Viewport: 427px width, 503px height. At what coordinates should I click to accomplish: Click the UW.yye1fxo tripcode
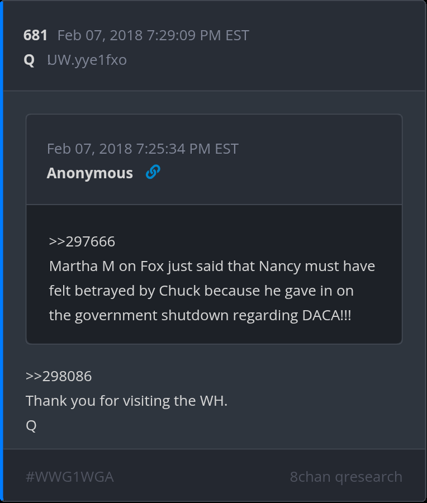pos(87,60)
